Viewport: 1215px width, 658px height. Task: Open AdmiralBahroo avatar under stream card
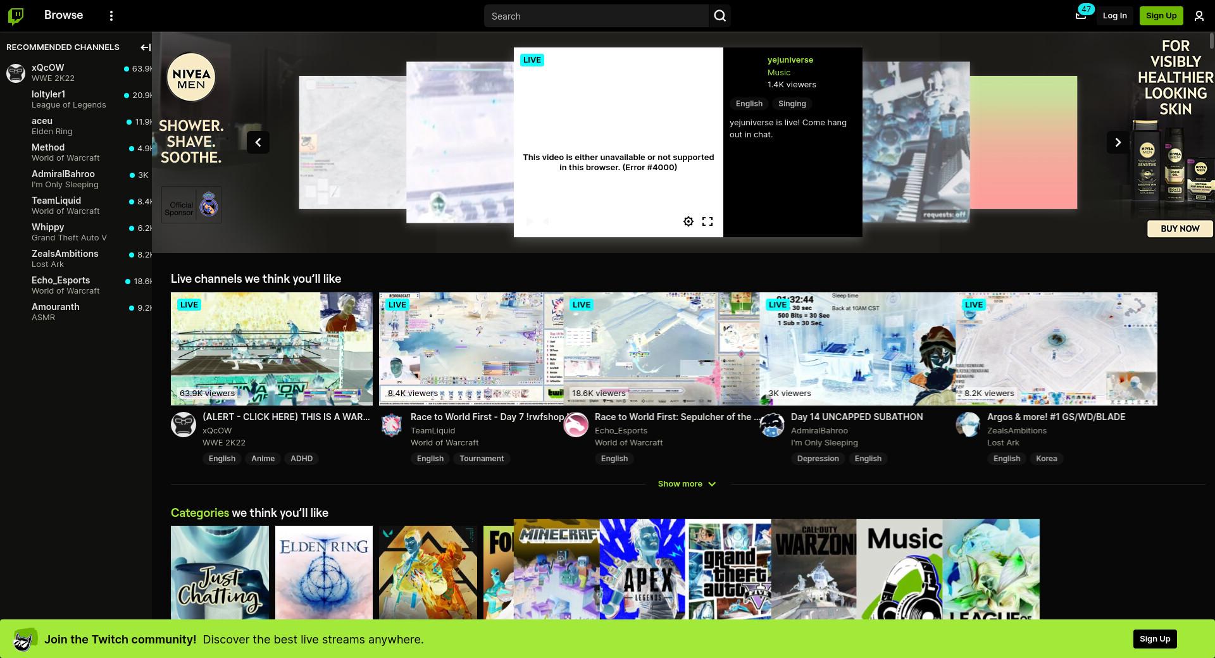pyautogui.click(x=772, y=425)
